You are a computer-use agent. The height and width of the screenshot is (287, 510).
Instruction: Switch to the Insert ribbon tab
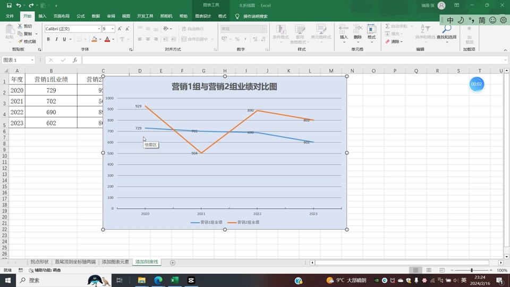coord(42,16)
